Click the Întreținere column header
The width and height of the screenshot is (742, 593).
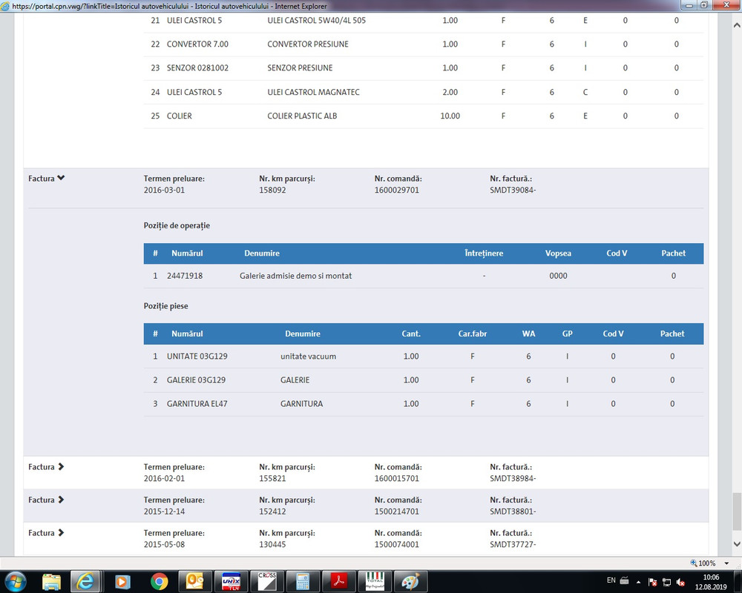click(484, 253)
